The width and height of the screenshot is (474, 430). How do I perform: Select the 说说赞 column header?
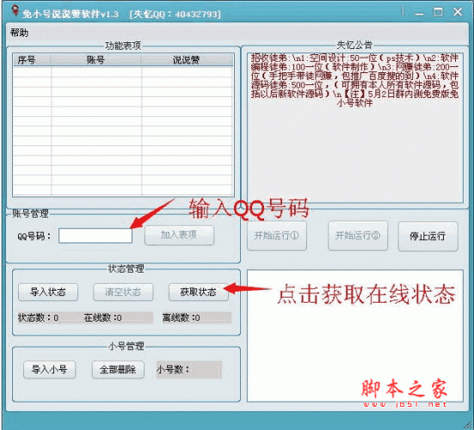click(x=188, y=60)
